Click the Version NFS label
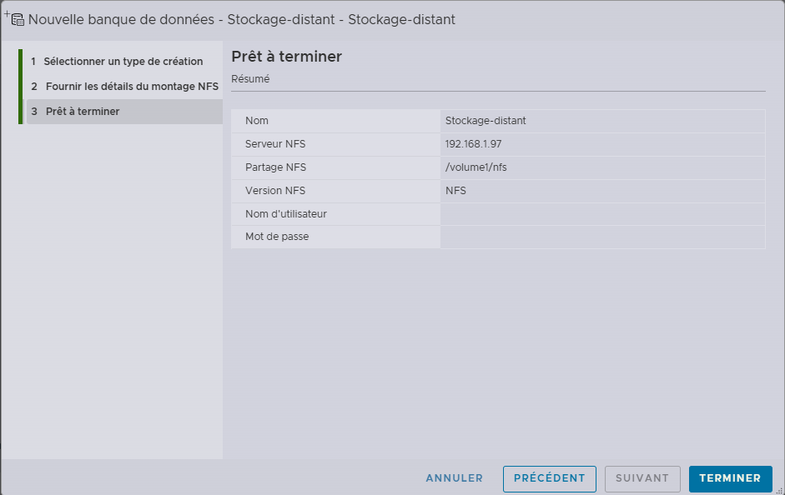 (x=275, y=191)
